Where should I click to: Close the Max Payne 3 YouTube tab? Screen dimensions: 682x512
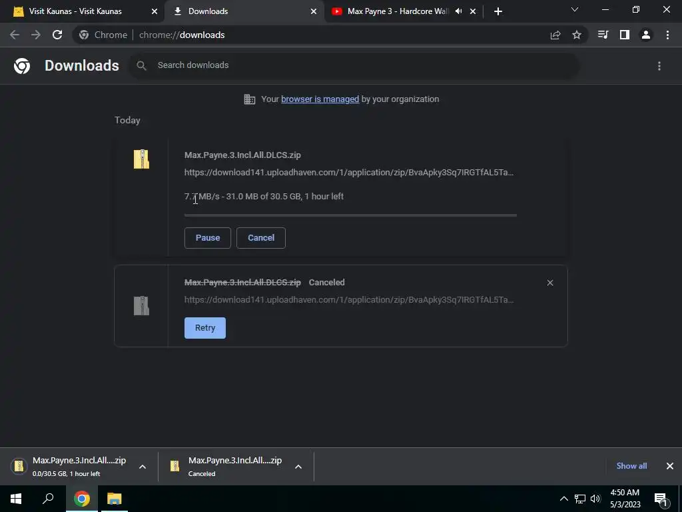pyautogui.click(x=473, y=12)
